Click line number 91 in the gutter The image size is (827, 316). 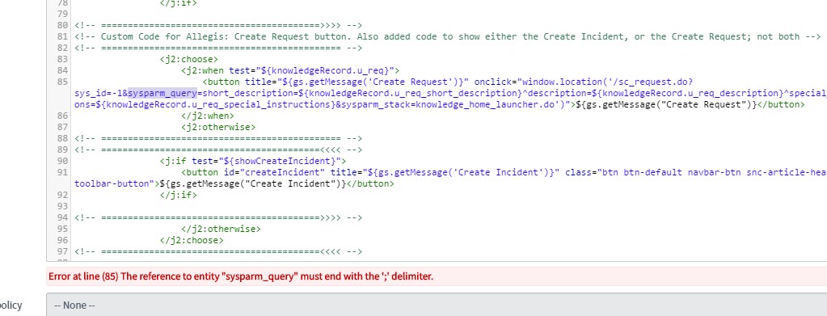pos(62,172)
